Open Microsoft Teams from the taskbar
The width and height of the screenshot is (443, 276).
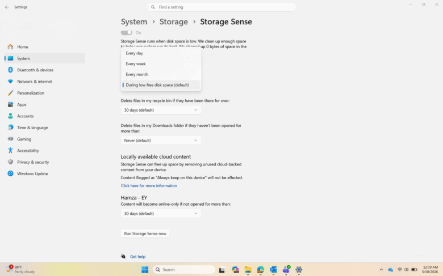[x=286, y=270]
